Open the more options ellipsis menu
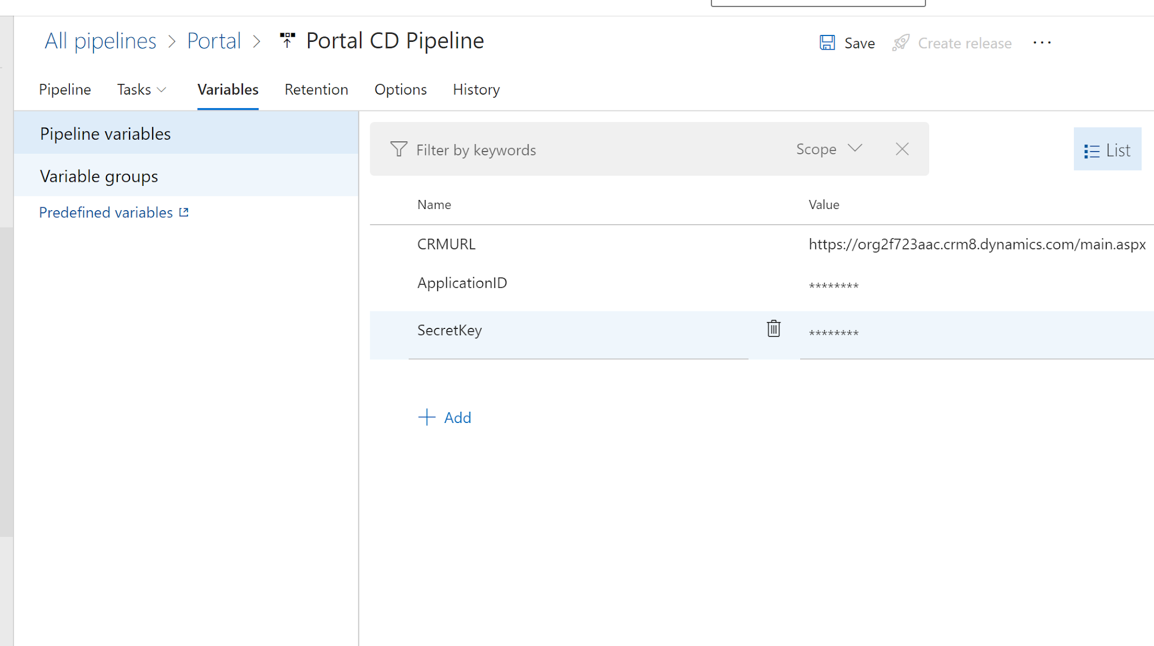 click(1042, 43)
